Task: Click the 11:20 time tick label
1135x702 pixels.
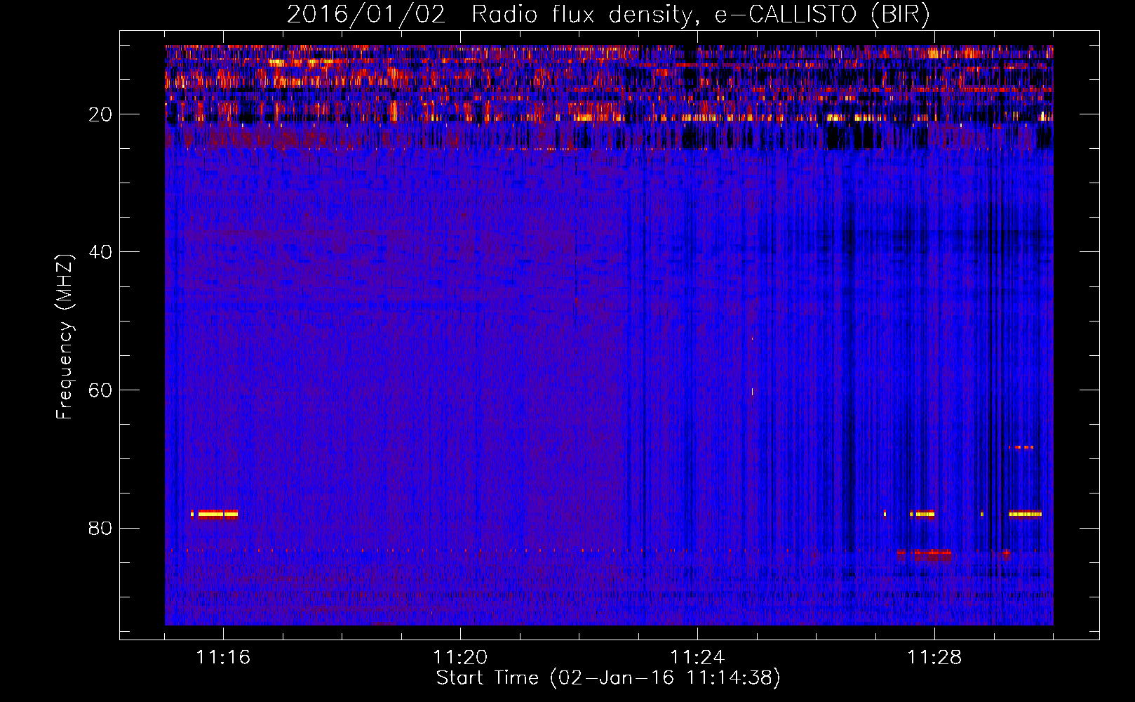Action: pyautogui.click(x=460, y=658)
